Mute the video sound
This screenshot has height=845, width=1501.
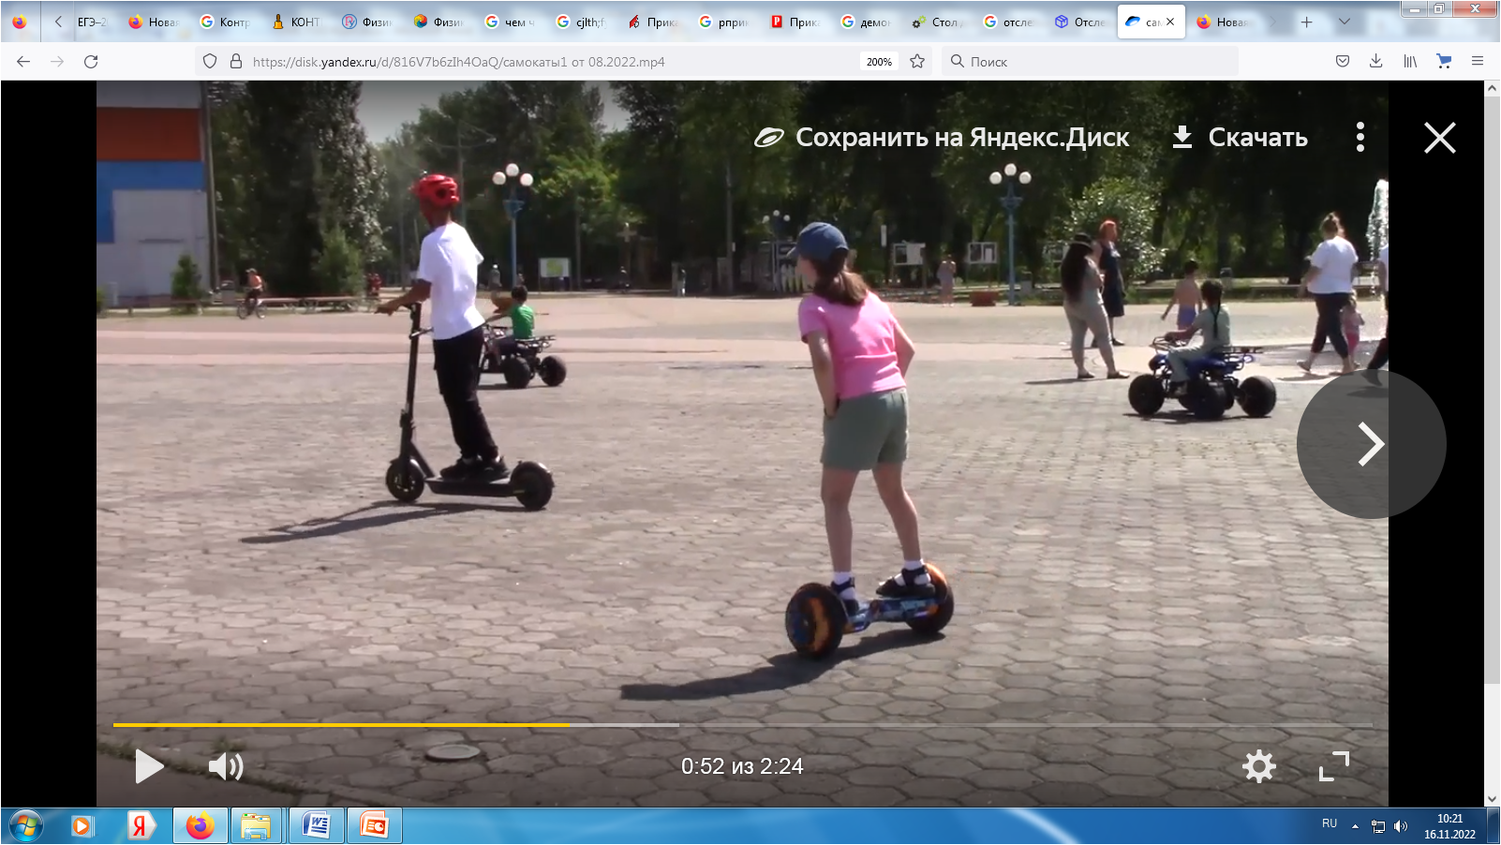click(x=225, y=766)
